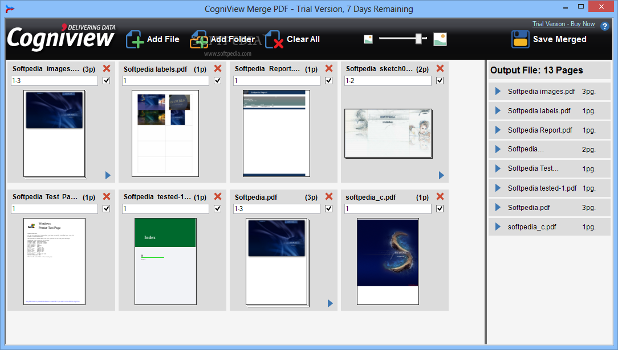This screenshot has width=618, height=350.
Task: Open Trial Version - Buy Now link
Action: [x=564, y=24]
